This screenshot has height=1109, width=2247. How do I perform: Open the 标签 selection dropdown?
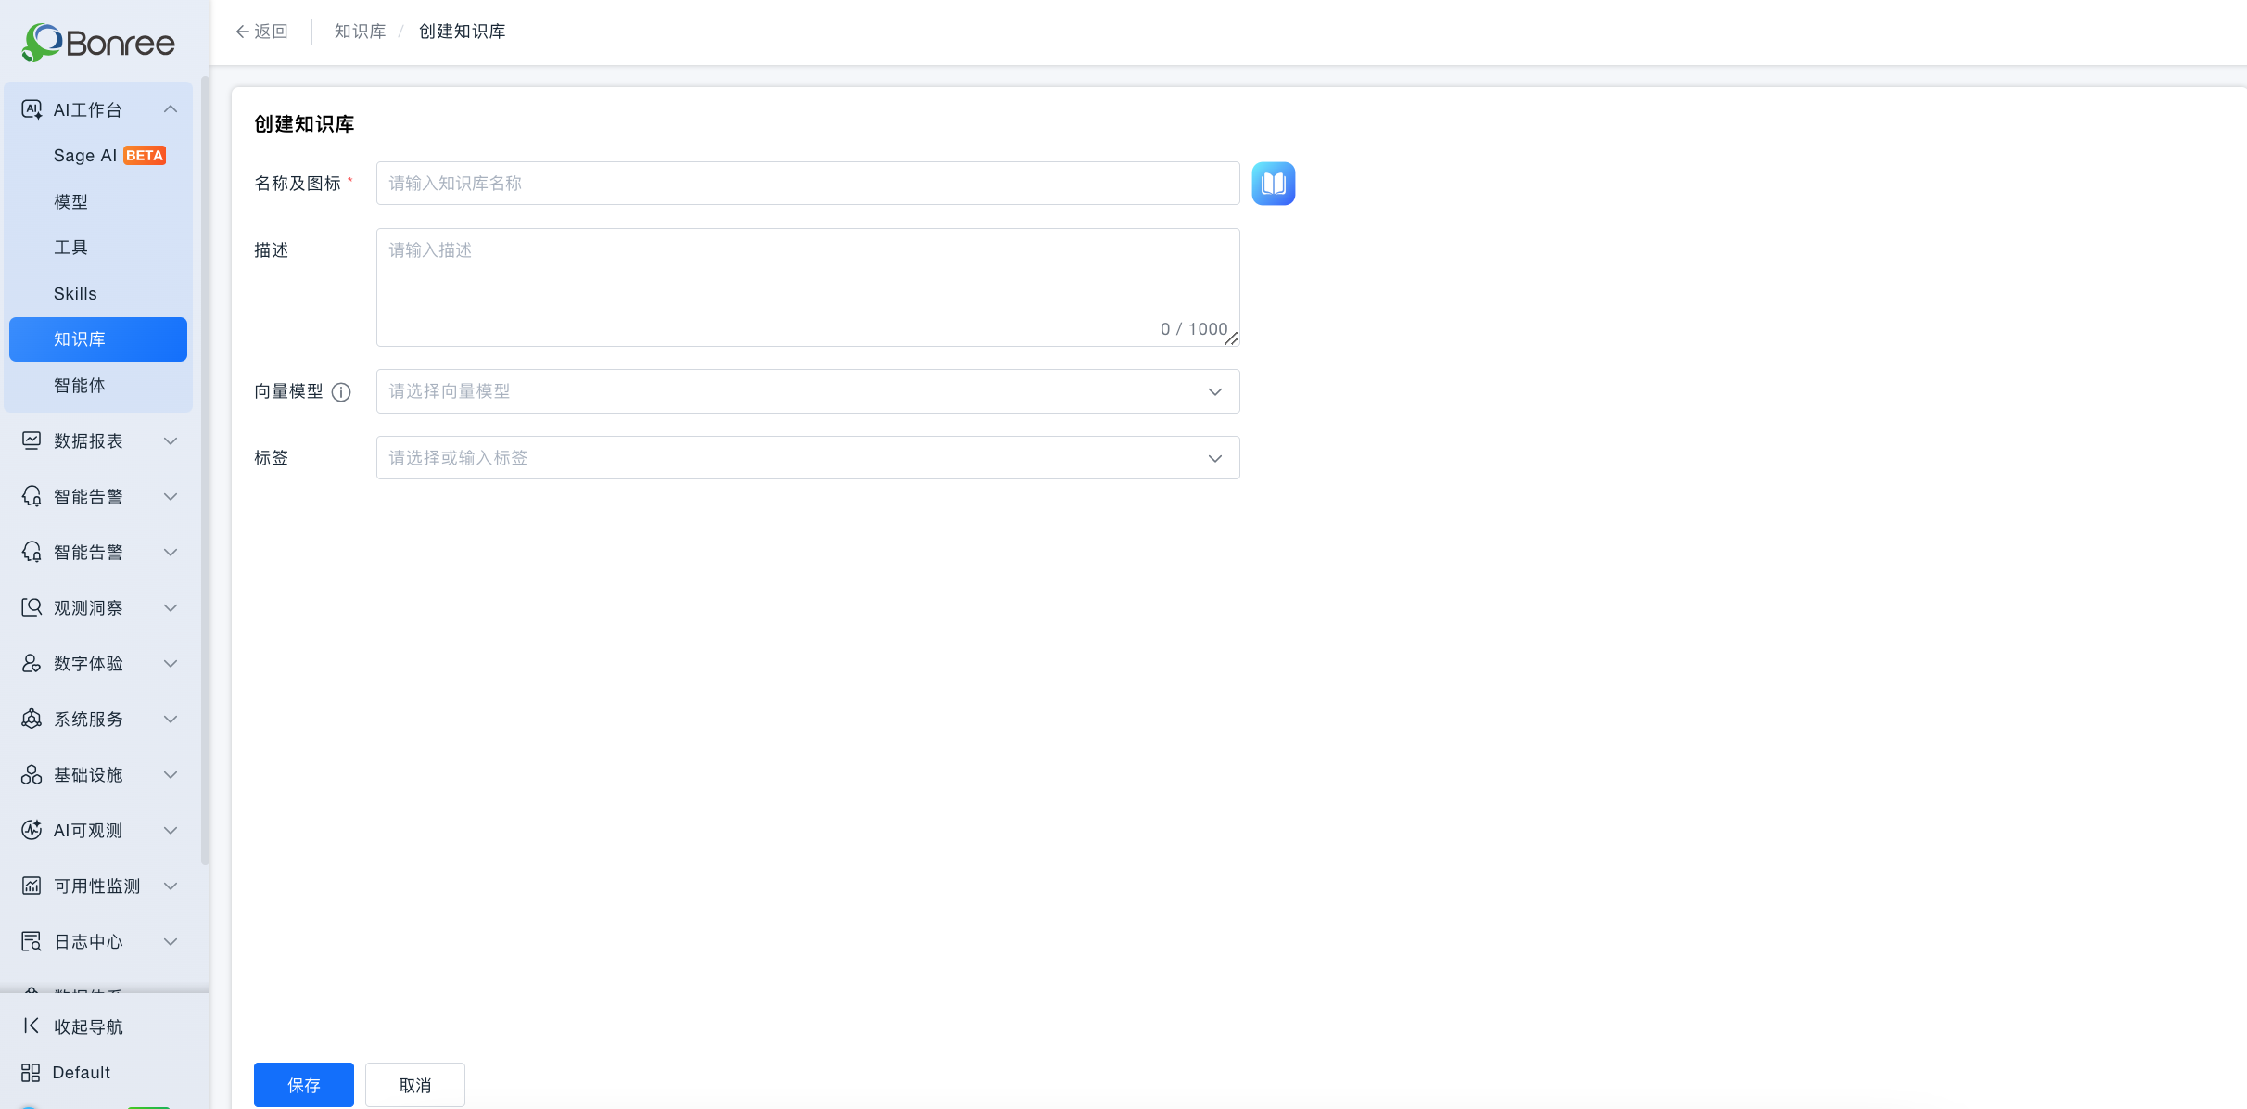[x=807, y=458]
